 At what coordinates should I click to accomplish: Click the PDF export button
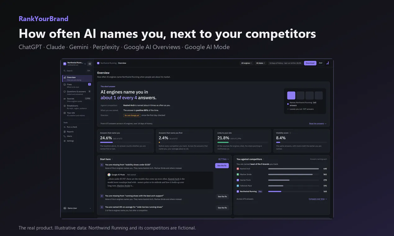coord(321,63)
